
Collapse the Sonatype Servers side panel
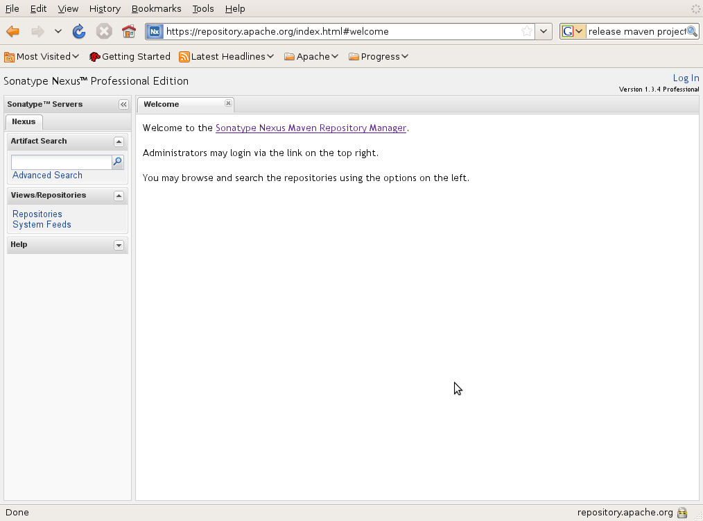[123, 105]
